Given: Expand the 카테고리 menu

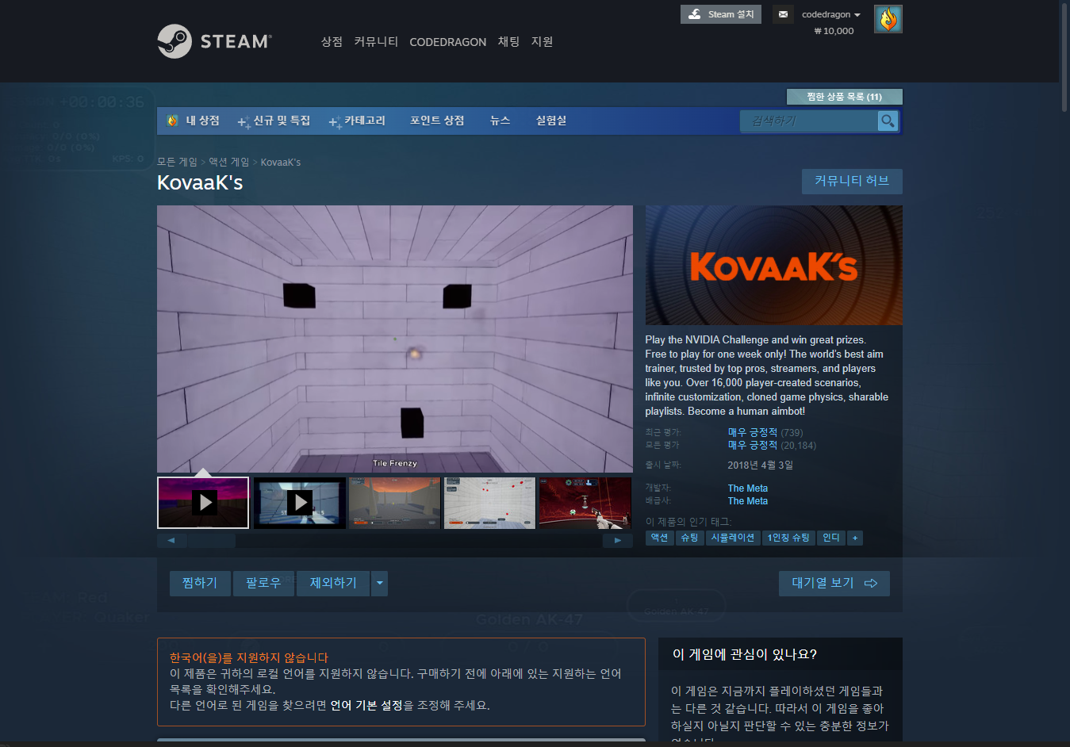Looking at the screenshot, I should tap(357, 121).
